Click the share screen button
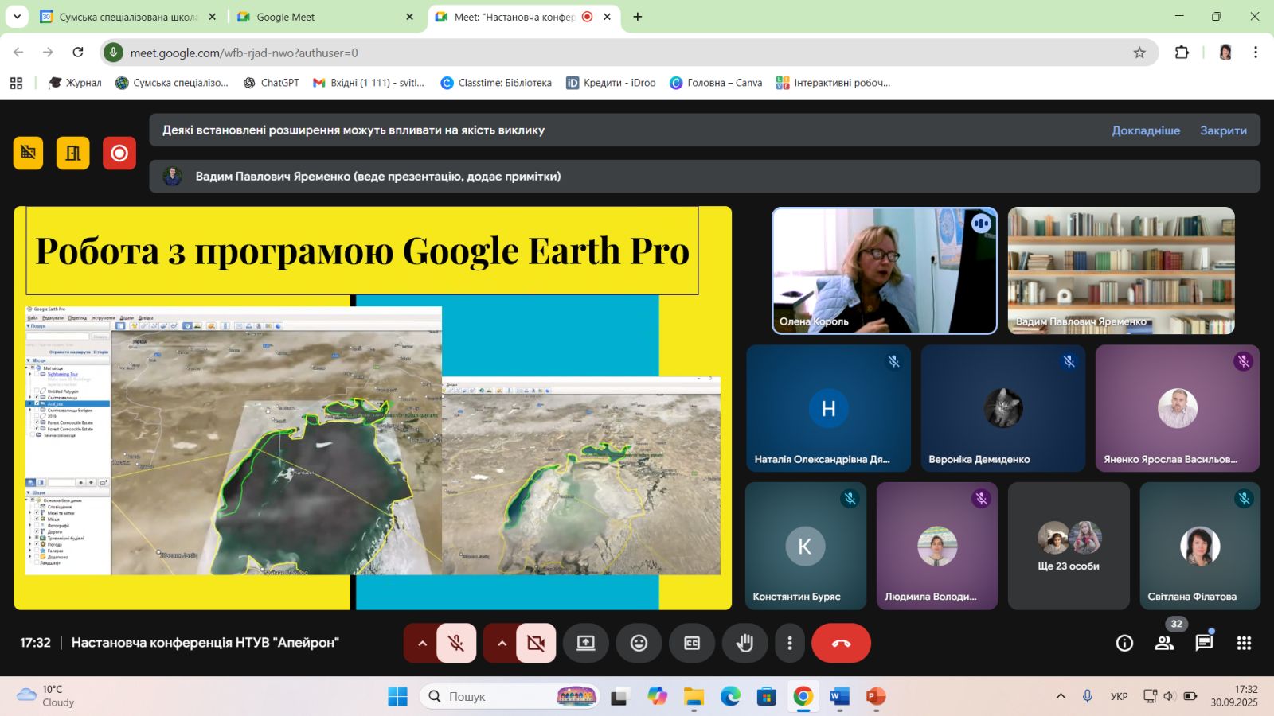 (x=586, y=643)
